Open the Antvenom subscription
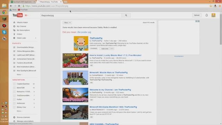222x125 pixels. point(21,103)
